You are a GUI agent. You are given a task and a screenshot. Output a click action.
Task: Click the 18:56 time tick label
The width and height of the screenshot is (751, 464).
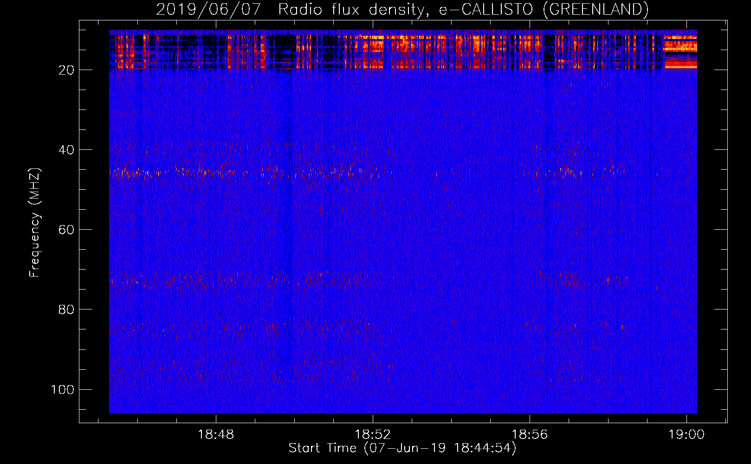pos(530,435)
